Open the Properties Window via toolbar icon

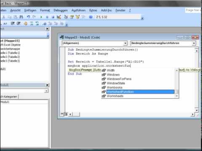(x=72, y=17)
